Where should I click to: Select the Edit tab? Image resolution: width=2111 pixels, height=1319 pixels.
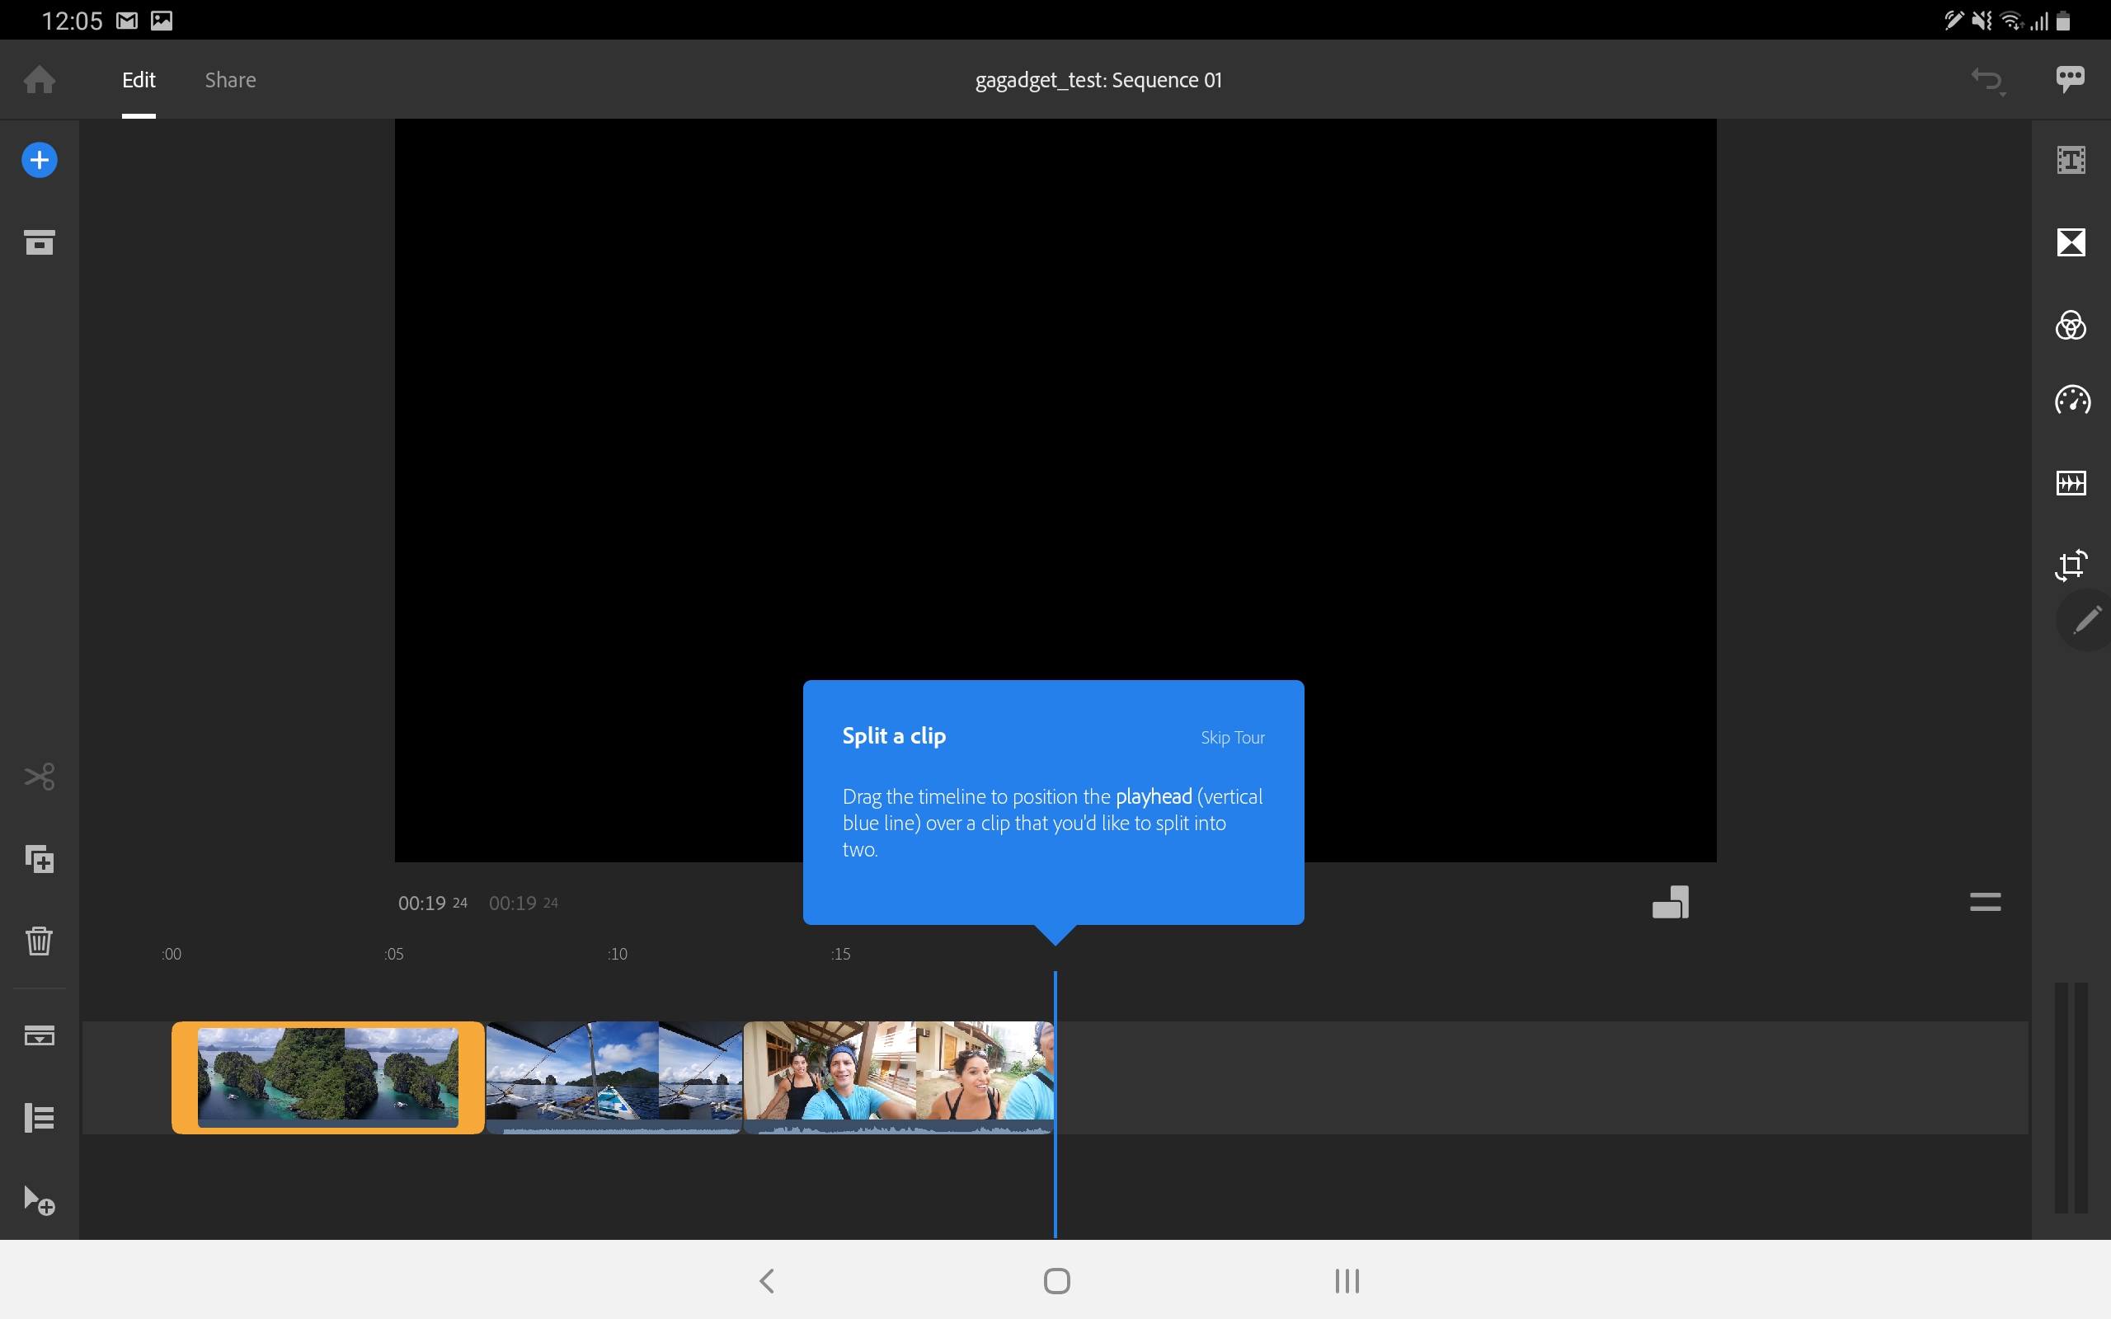[x=139, y=79]
